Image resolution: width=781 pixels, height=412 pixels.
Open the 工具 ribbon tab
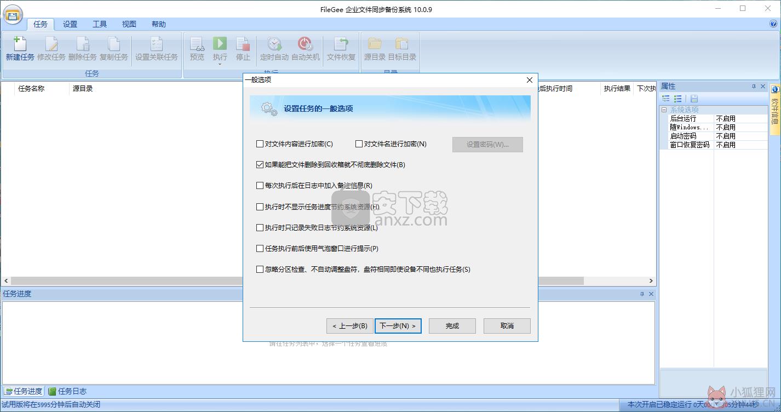[x=100, y=24]
